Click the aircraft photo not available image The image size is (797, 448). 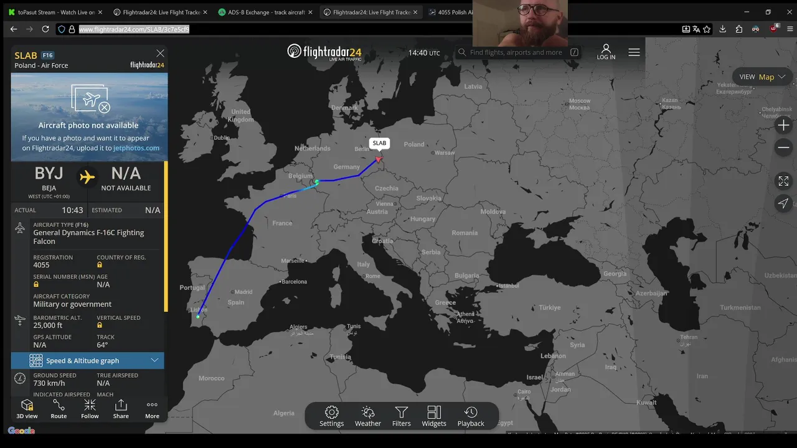[x=89, y=117]
